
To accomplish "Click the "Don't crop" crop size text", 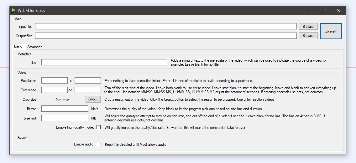I will (62, 99).
